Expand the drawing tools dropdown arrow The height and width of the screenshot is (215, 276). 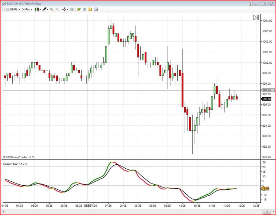pyautogui.click(x=48, y=9)
